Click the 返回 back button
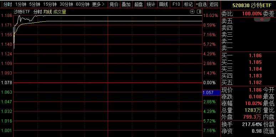276x137 pixels. click(x=214, y=4)
